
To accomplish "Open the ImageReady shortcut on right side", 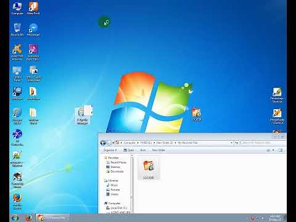I will pos(277,117).
